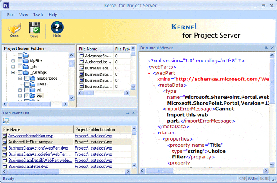Click the status bar resize grip icon
The image size is (277, 183).
[x=274, y=180]
